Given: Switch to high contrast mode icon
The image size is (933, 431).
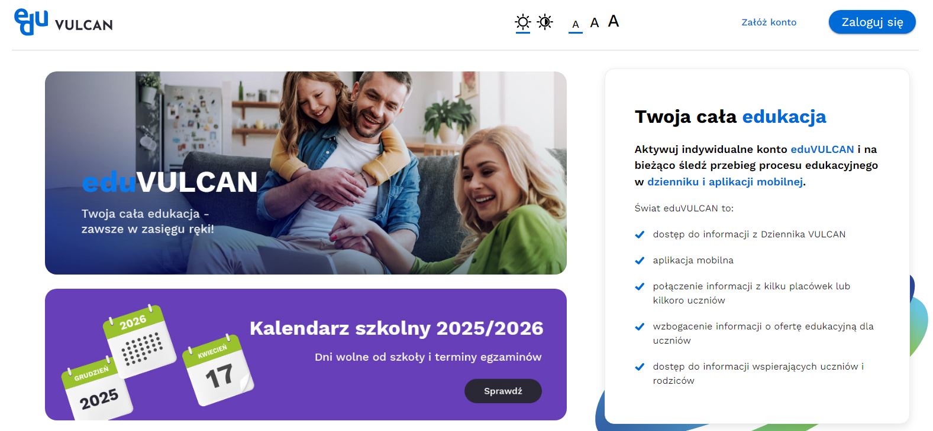Looking at the screenshot, I should click(x=545, y=22).
